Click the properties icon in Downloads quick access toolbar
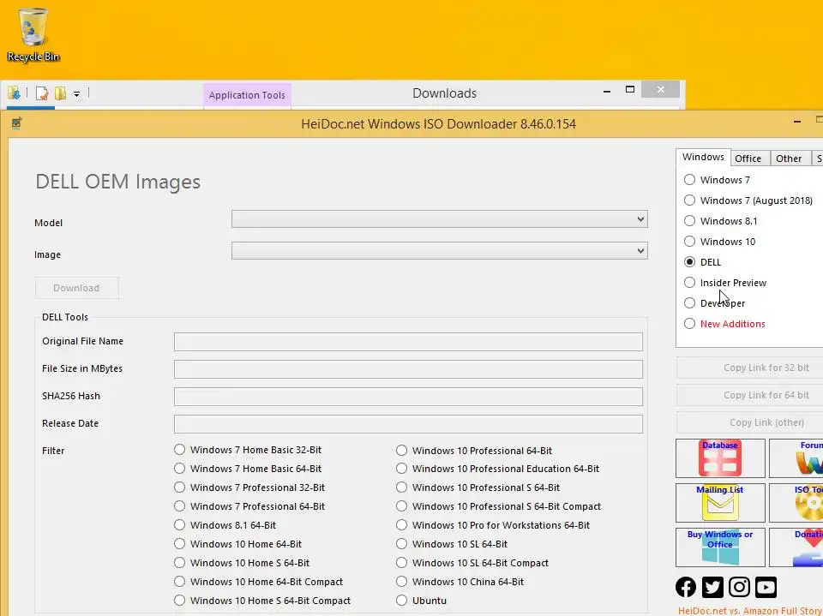 pyautogui.click(x=42, y=93)
